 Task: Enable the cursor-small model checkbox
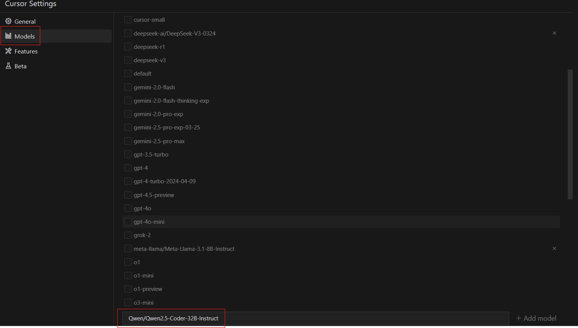coord(128,19)
